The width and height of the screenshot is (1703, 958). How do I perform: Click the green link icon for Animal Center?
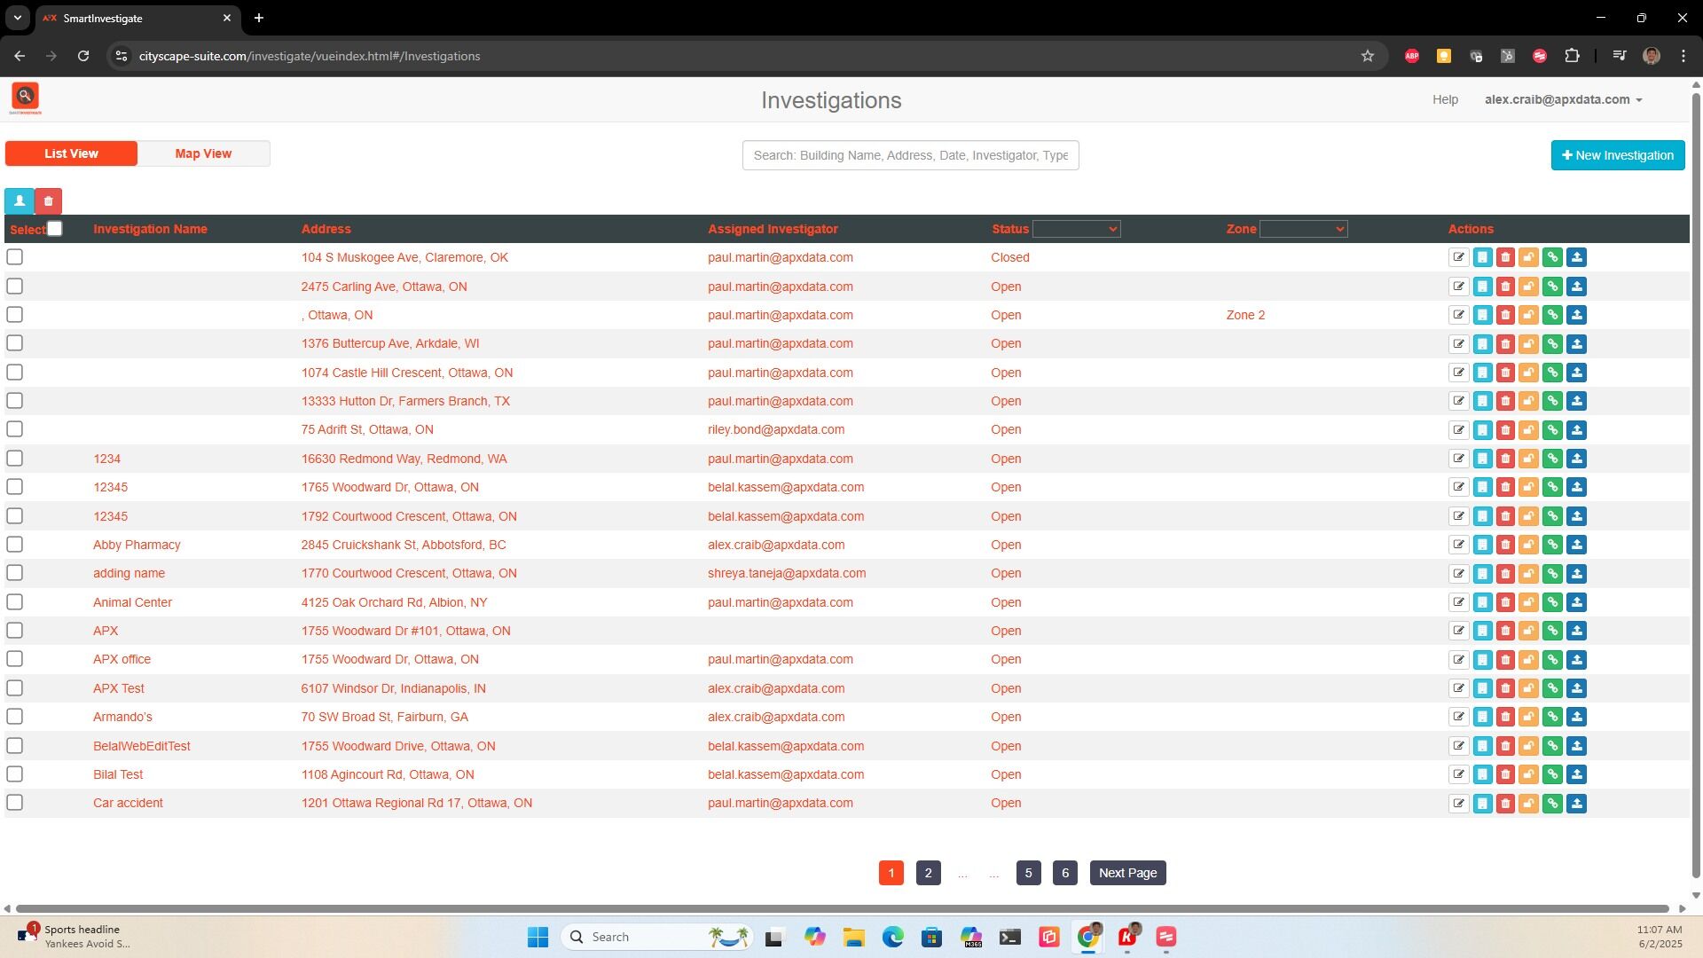[1552, 602]
